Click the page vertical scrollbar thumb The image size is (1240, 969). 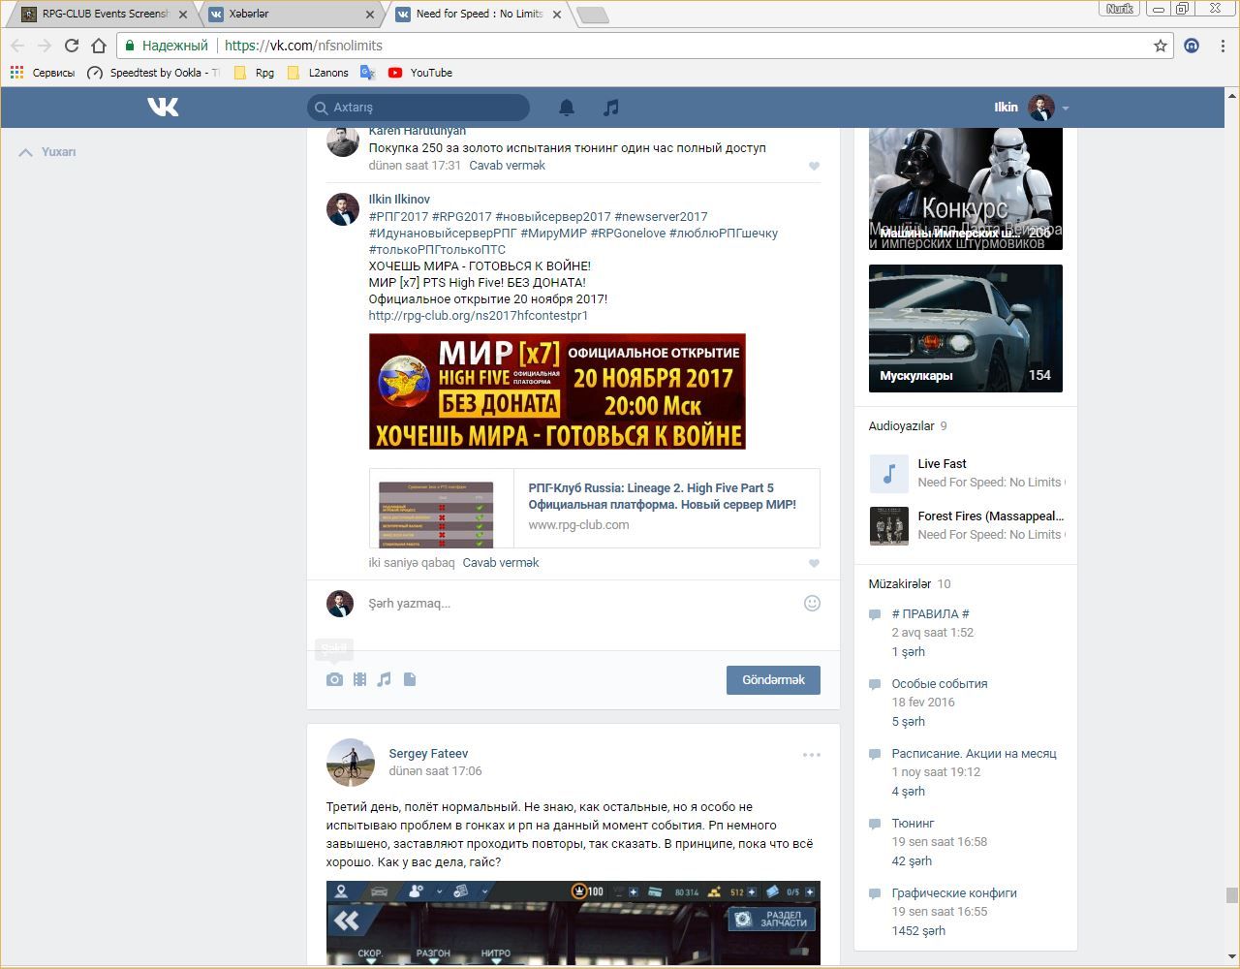(1231, 895)
